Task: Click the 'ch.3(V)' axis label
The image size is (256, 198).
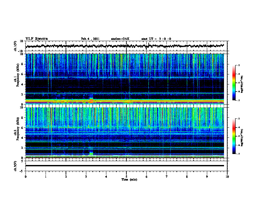Action: (16, 166)
